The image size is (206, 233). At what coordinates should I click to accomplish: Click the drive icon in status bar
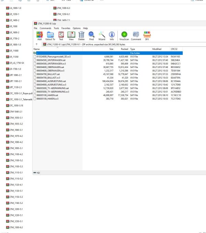[35, 173]
